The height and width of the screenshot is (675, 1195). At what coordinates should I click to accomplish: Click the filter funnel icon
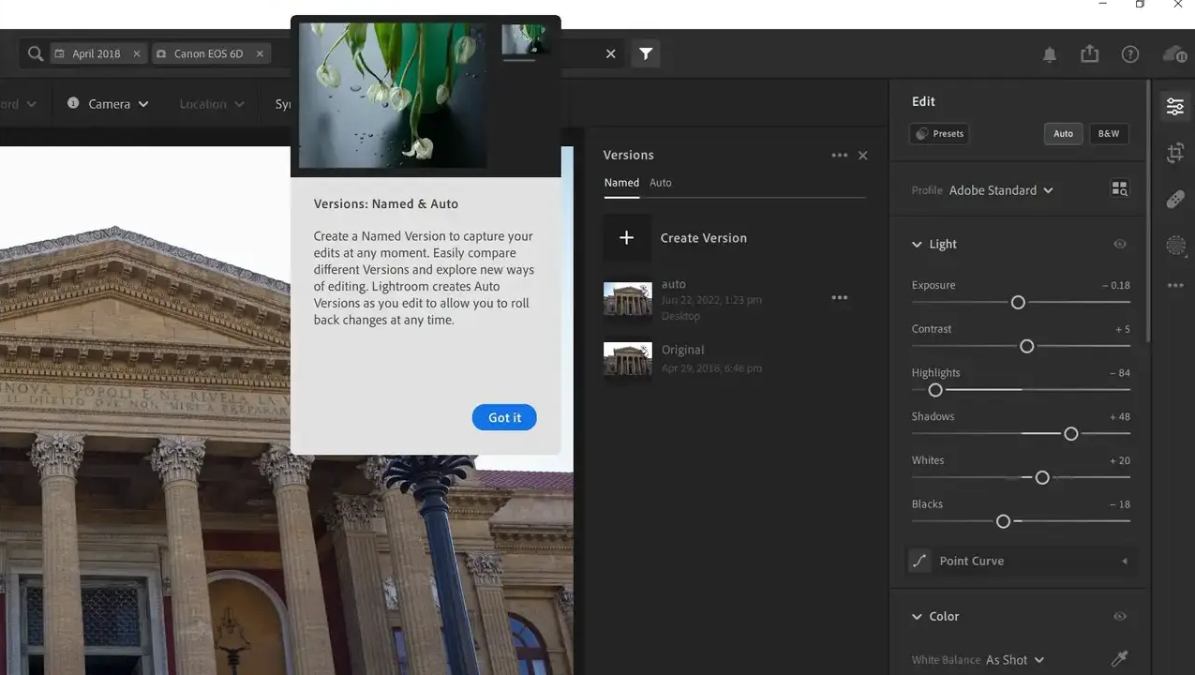point(646,54)
